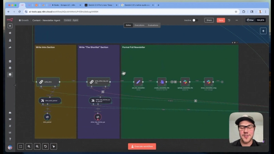Viewport: 274px width, 154px height.
Task: Open the variables icon in sidebar
Action: point(10,126)
